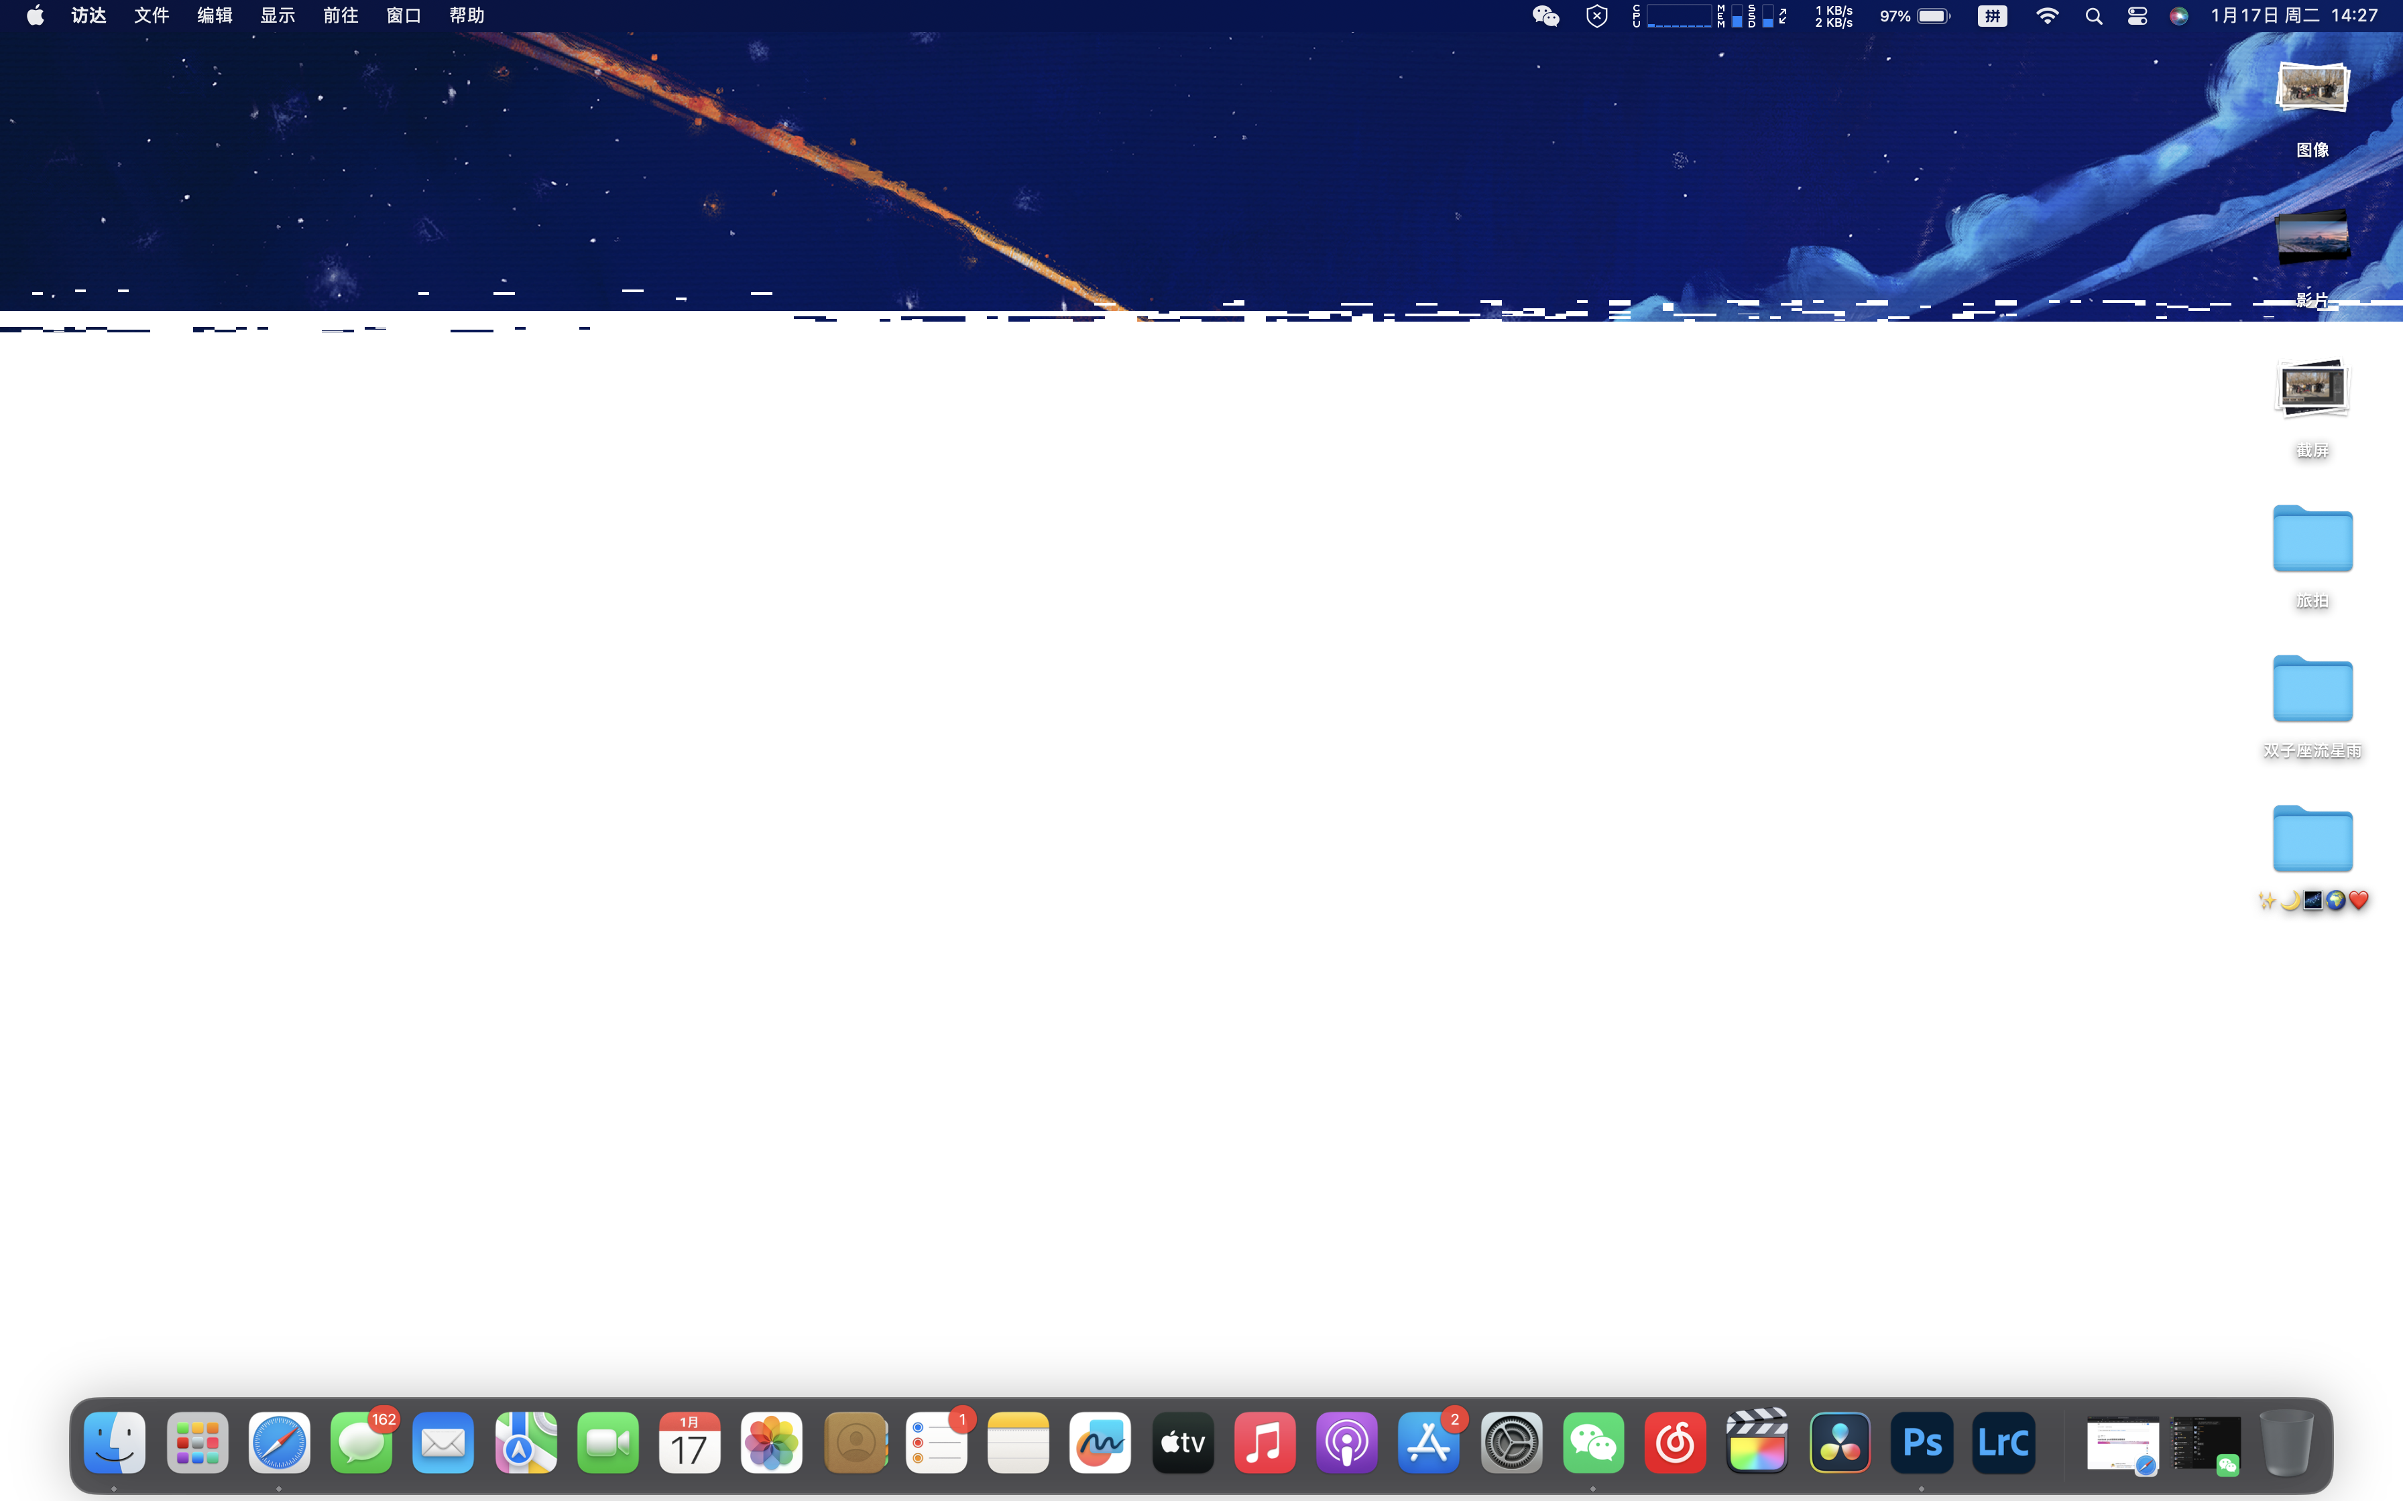Image resolution: width=2403 pixels, height=1501 pixels.
Task: Open App Store in the Dock
Action: coord(1428,1443)
